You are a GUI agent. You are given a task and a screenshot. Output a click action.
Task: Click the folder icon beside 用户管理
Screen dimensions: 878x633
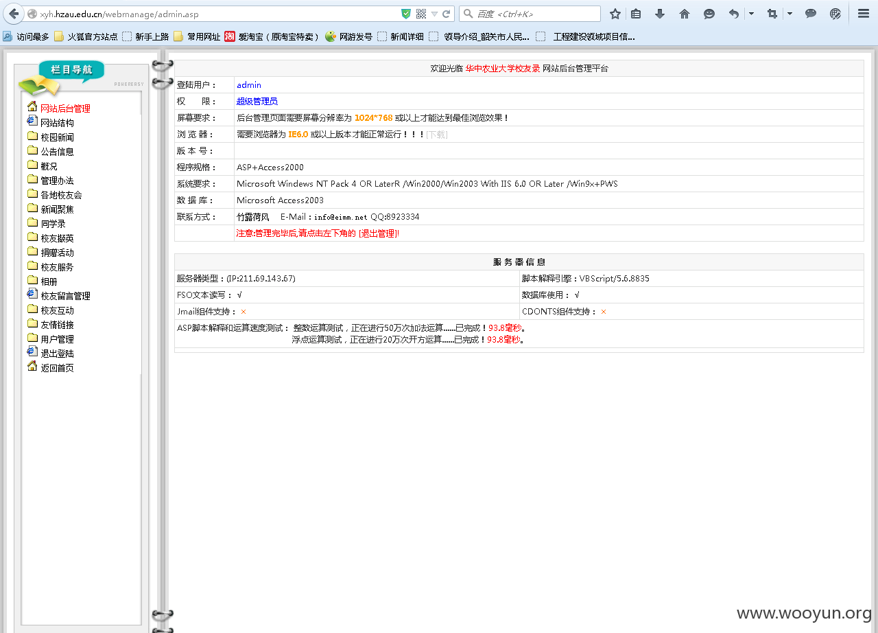coord(32,338)
